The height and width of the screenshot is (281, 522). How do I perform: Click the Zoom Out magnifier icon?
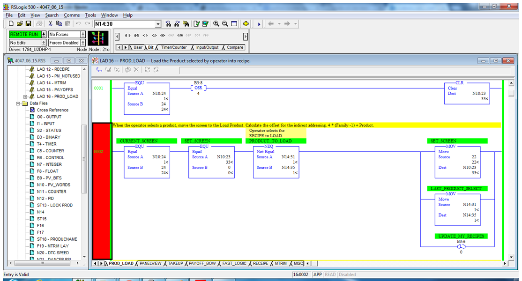[x=225, y=24]
